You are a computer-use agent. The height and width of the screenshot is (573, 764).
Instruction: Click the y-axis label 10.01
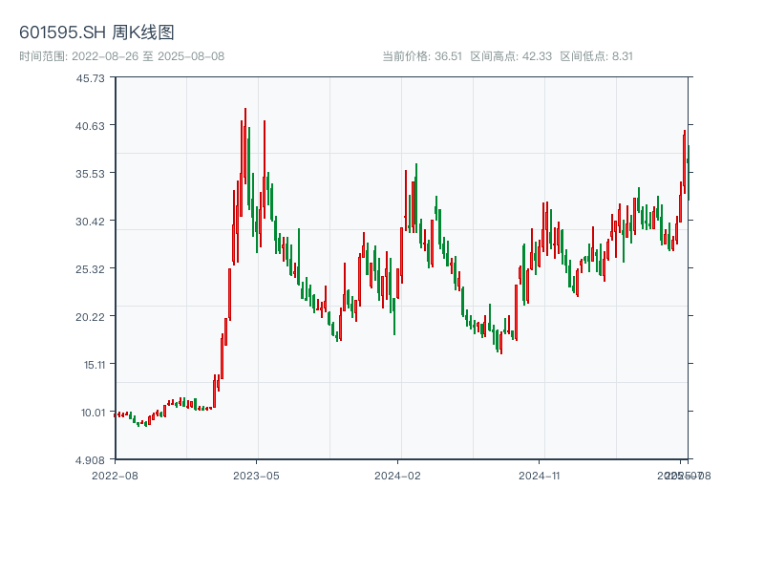(93, 413)
